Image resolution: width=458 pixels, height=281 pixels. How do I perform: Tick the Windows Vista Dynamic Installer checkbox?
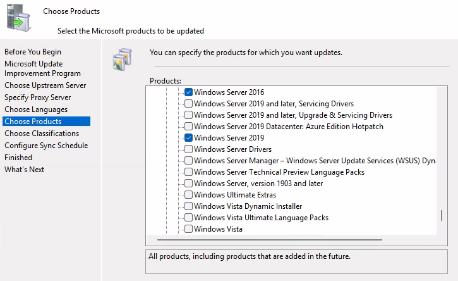(188, 206)
